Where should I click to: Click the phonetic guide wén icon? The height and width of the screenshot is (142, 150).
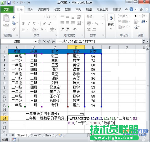pos(52,29)
